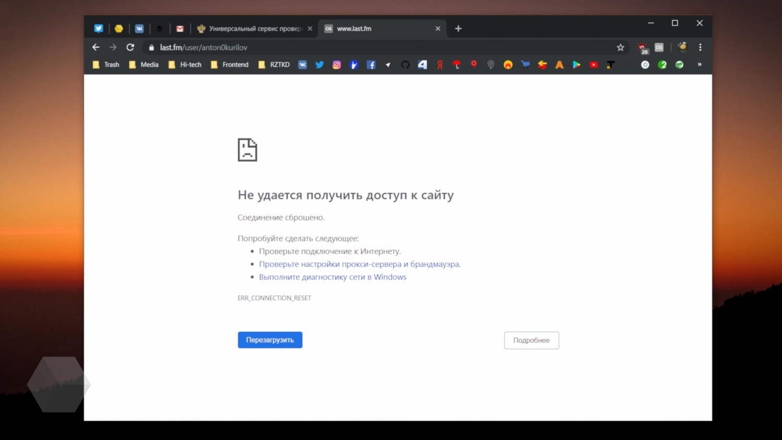Screen dimensions: 782x440
Task: Switch to the pinned Gmail tab
Action: (x=180, y=29)
